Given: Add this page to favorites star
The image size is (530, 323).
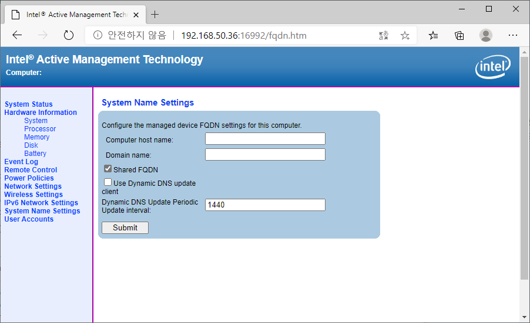Looking at the screenshot, I should click(405, 35).
